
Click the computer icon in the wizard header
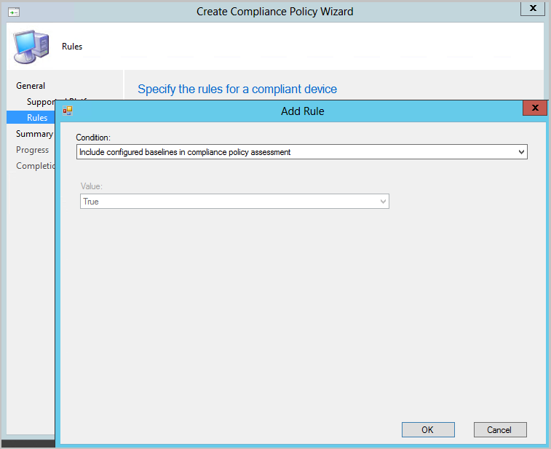31,47
